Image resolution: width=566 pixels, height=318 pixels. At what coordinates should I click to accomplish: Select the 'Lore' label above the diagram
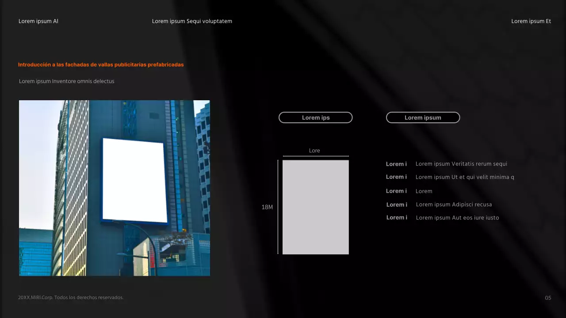pyautogui.click(x=314, y=151)
